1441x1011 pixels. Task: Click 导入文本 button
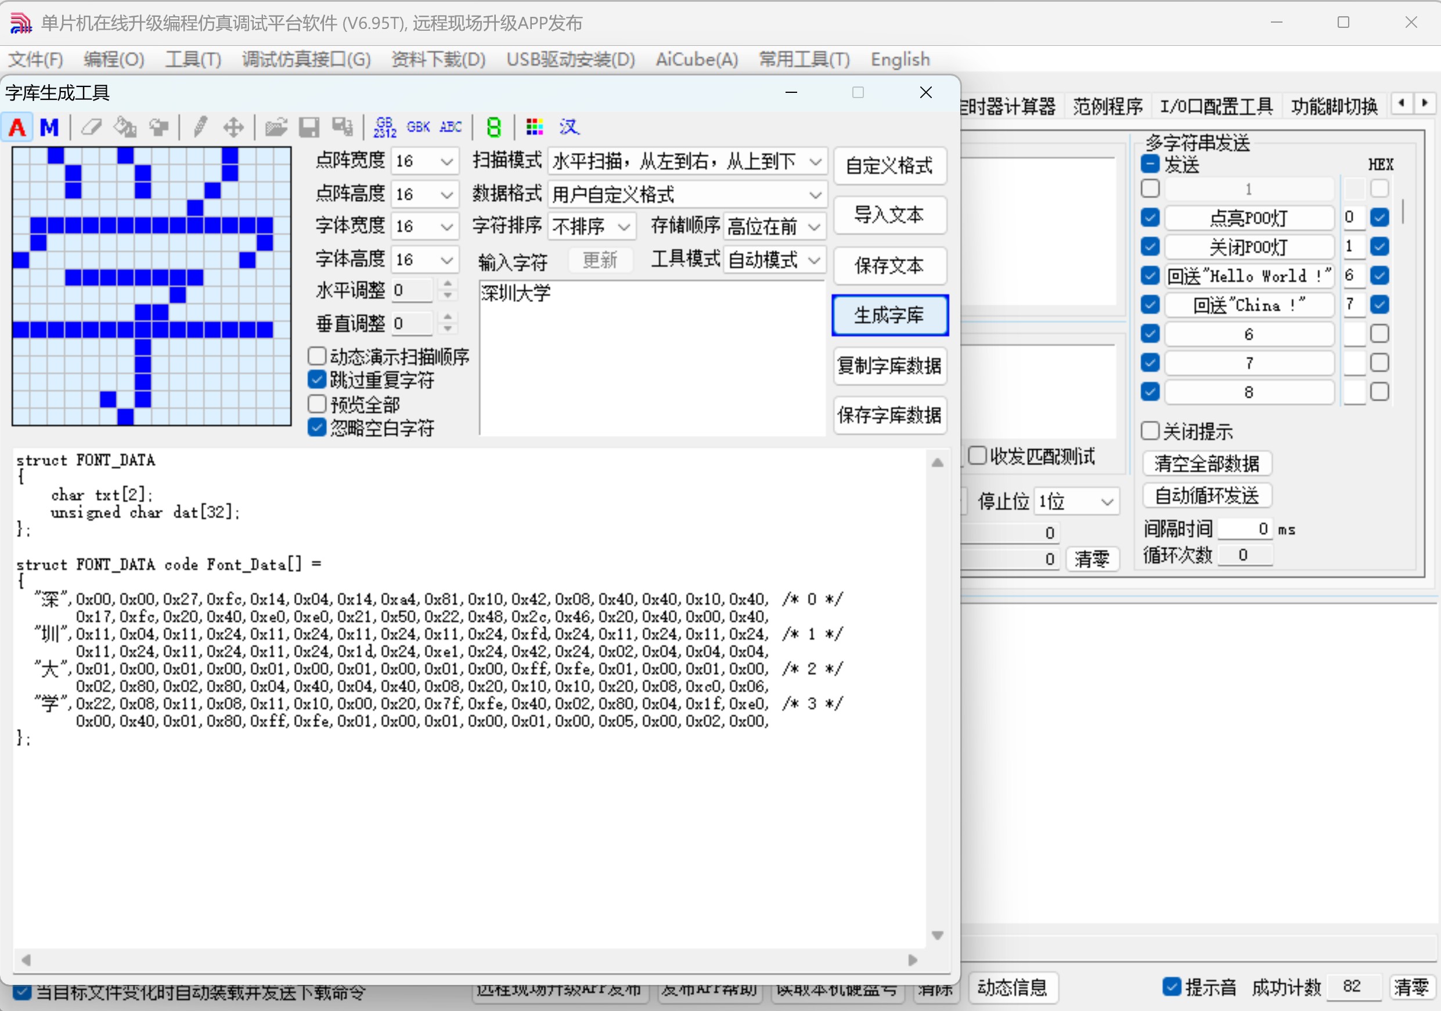[889, 215]
